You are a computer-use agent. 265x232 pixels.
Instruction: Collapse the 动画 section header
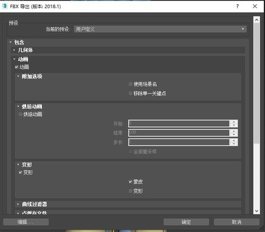pos(14,59)
